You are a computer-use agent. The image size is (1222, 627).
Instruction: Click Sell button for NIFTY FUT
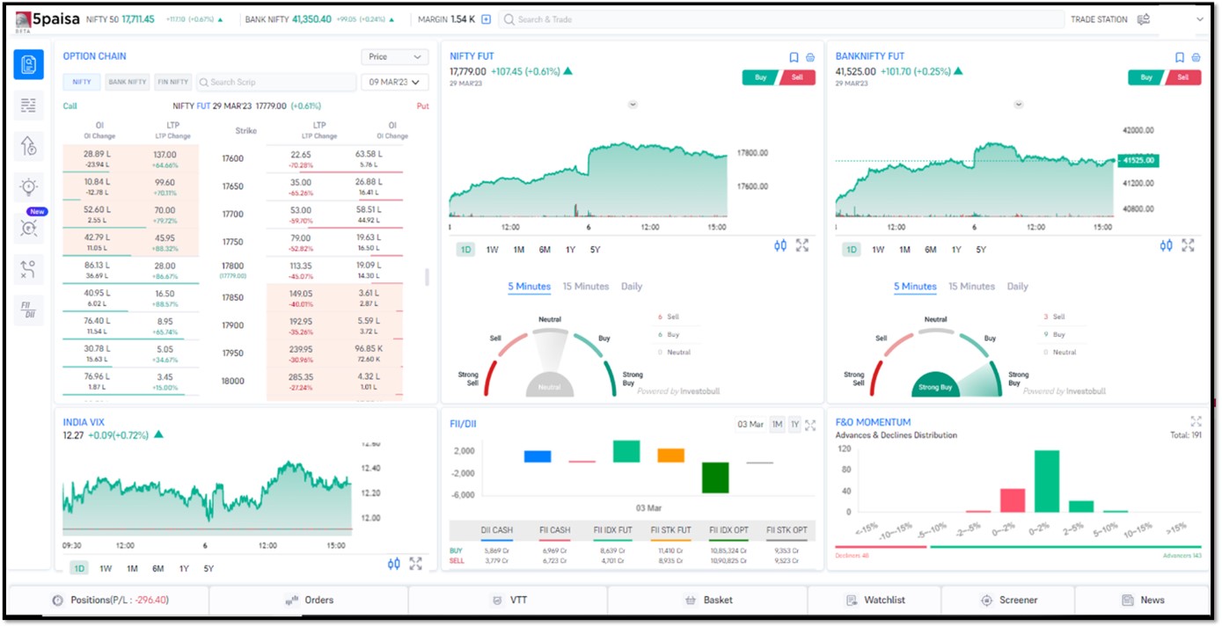[797, 77]
